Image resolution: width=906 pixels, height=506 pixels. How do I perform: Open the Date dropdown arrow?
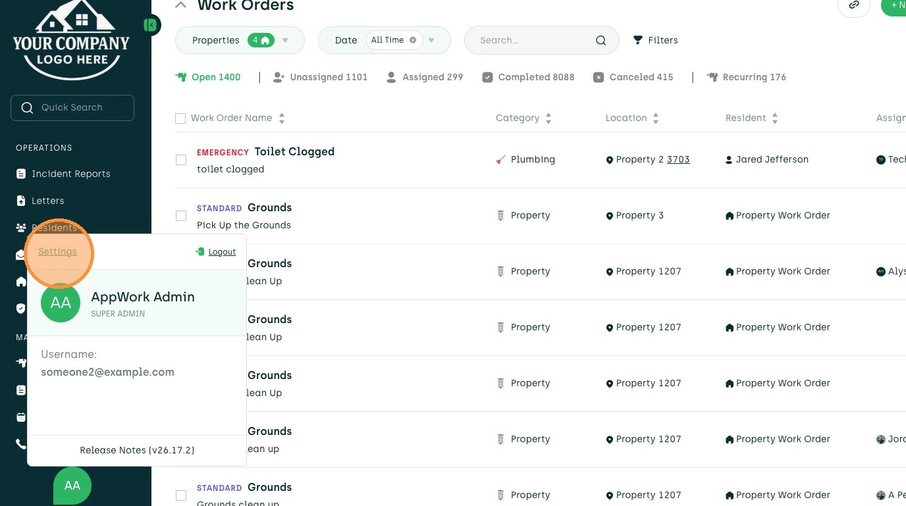coord(431,40)
